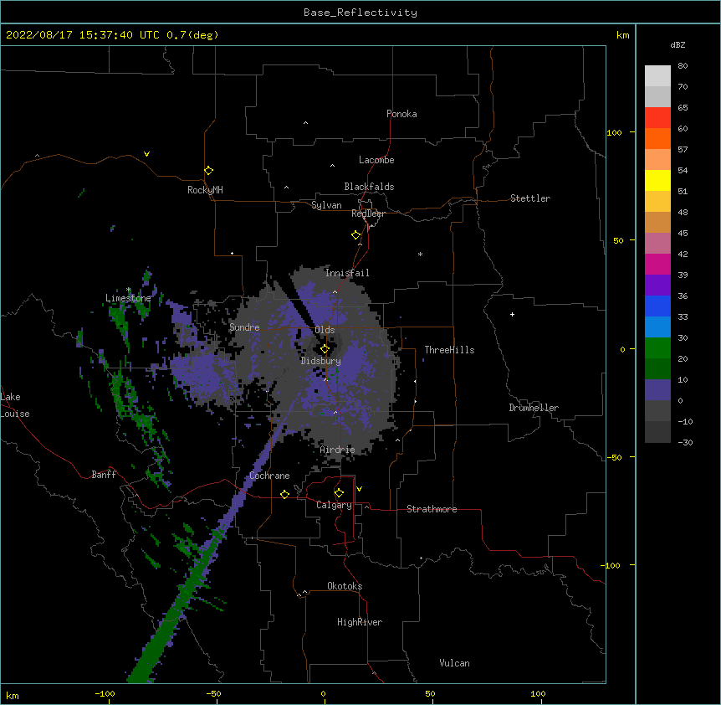Select the magenta 39–42 dBZ legend swatch

[657, 264]
